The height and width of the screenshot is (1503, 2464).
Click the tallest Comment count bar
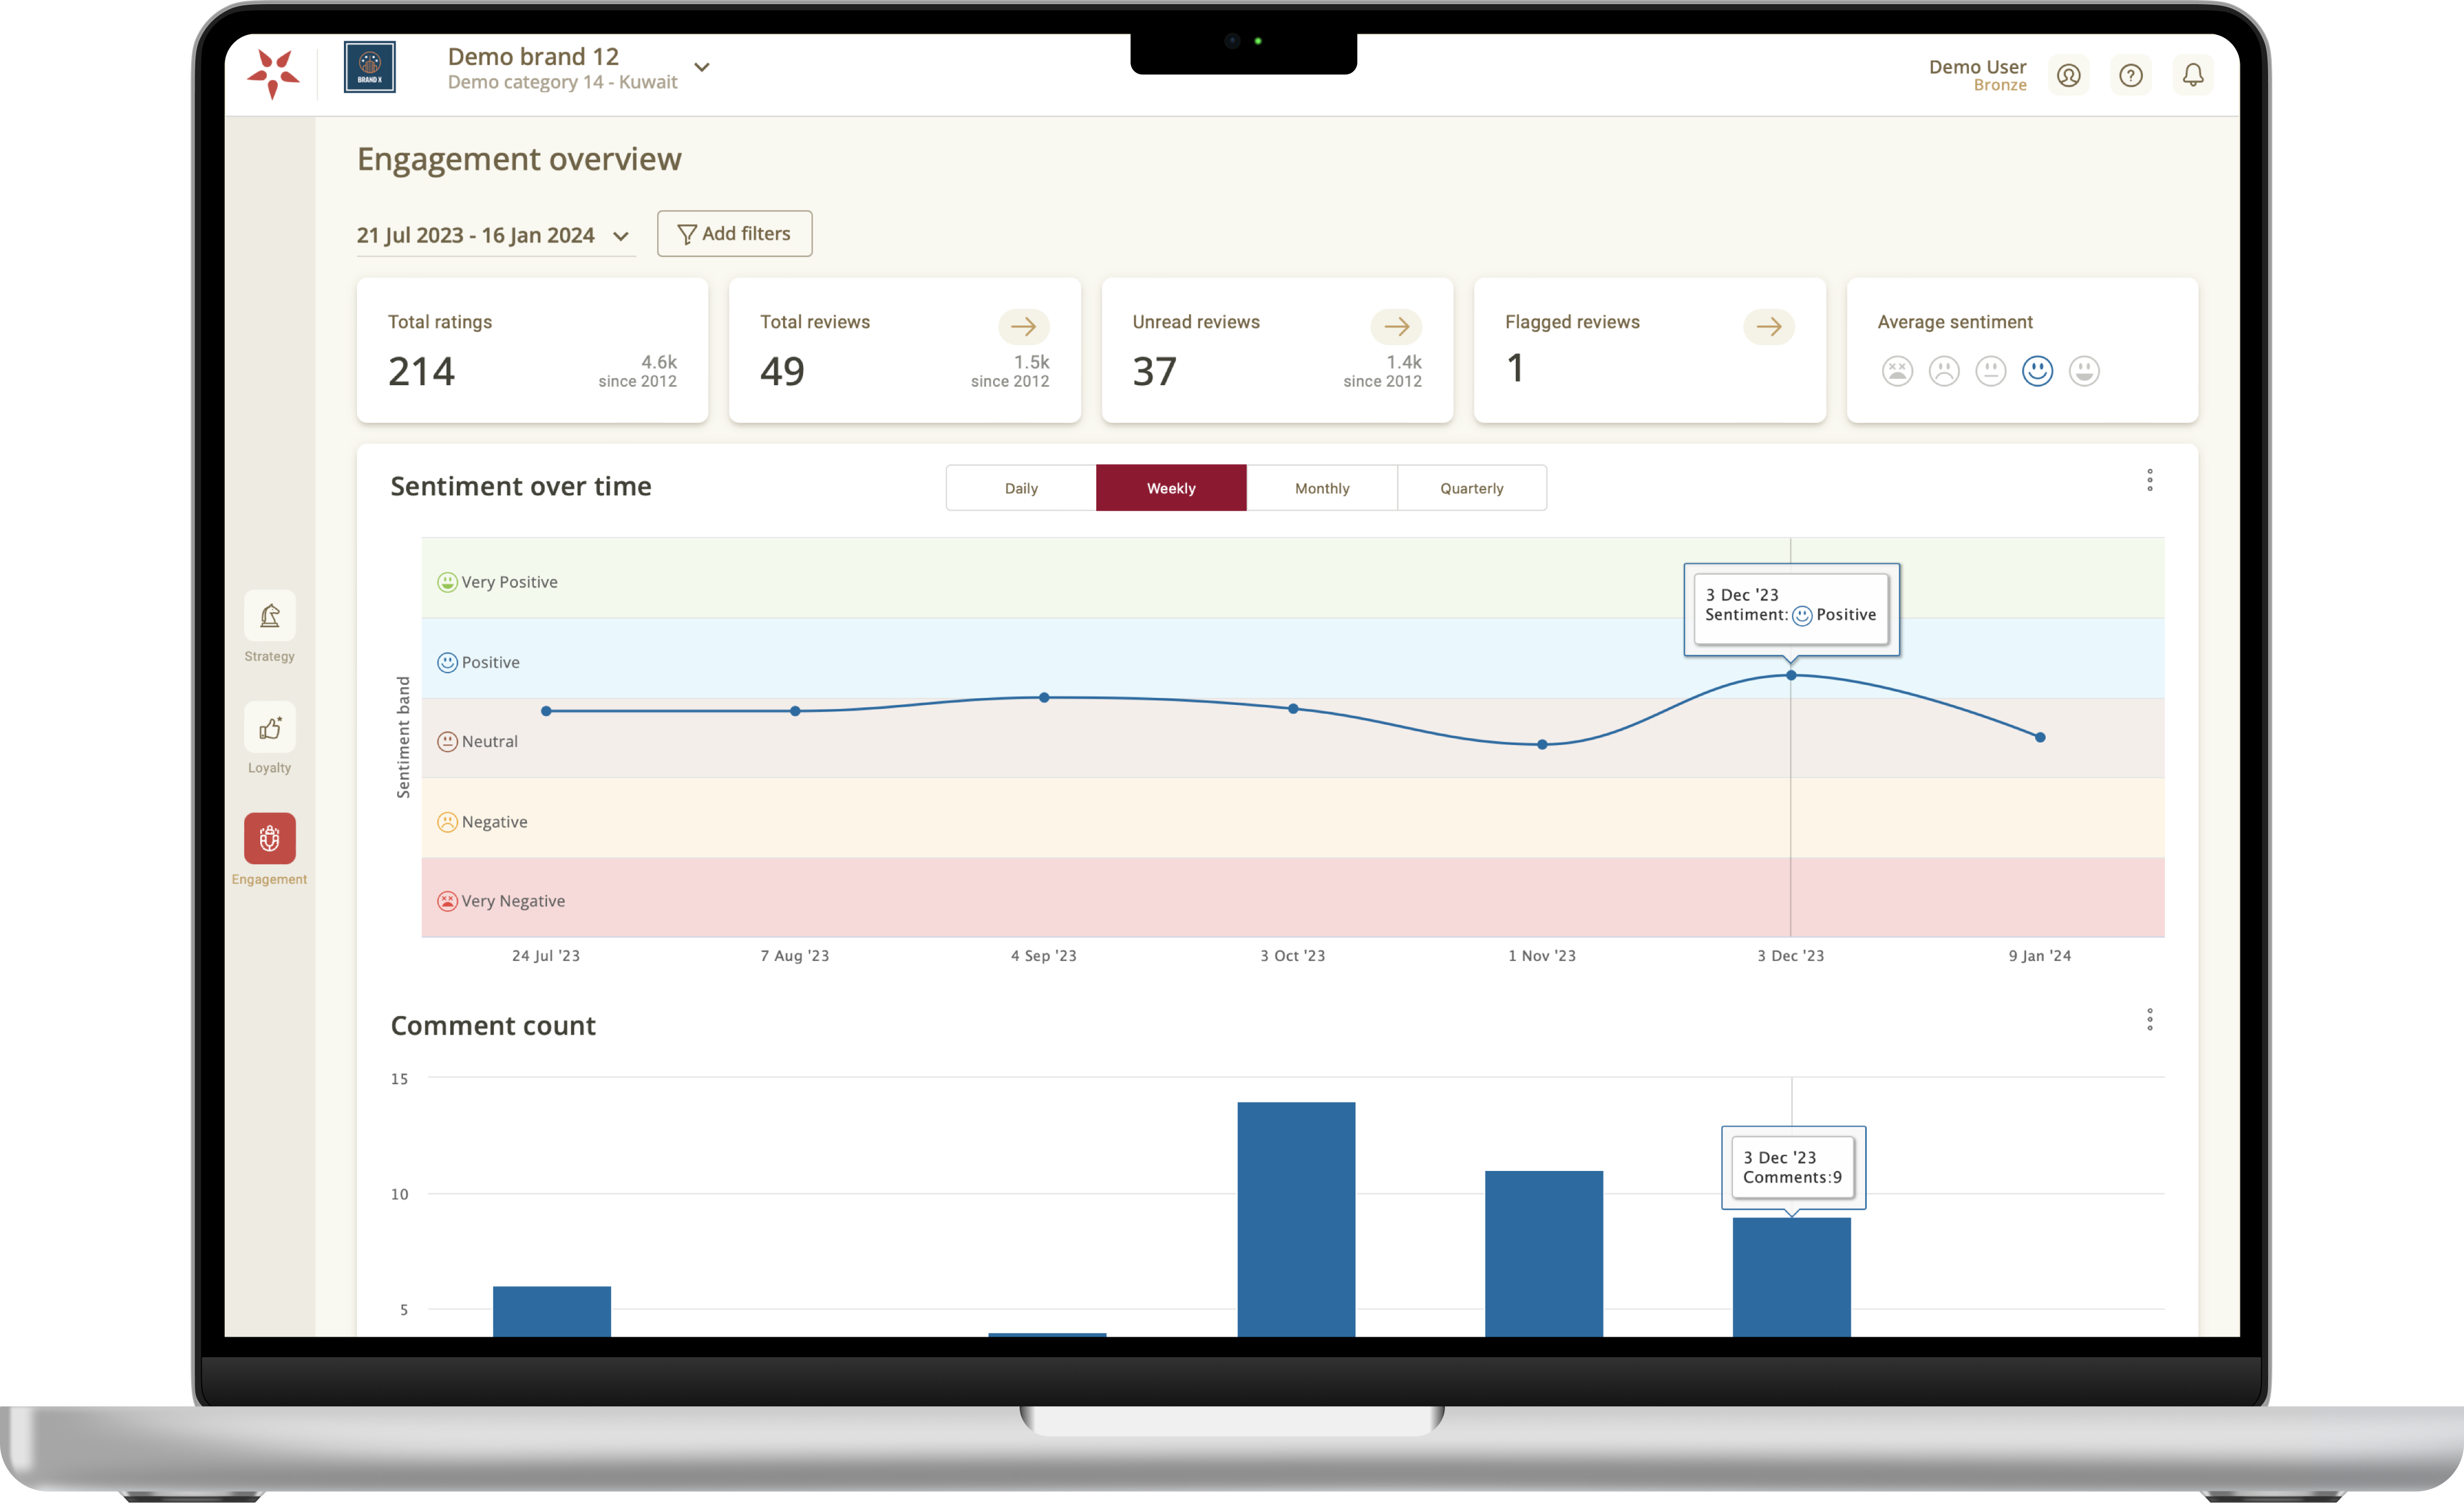[x=1296, y=1220]
